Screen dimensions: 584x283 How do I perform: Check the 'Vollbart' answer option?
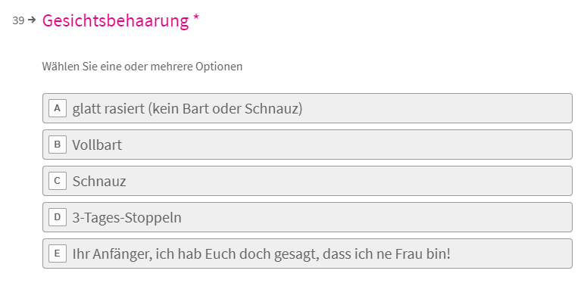coord(308,145)
